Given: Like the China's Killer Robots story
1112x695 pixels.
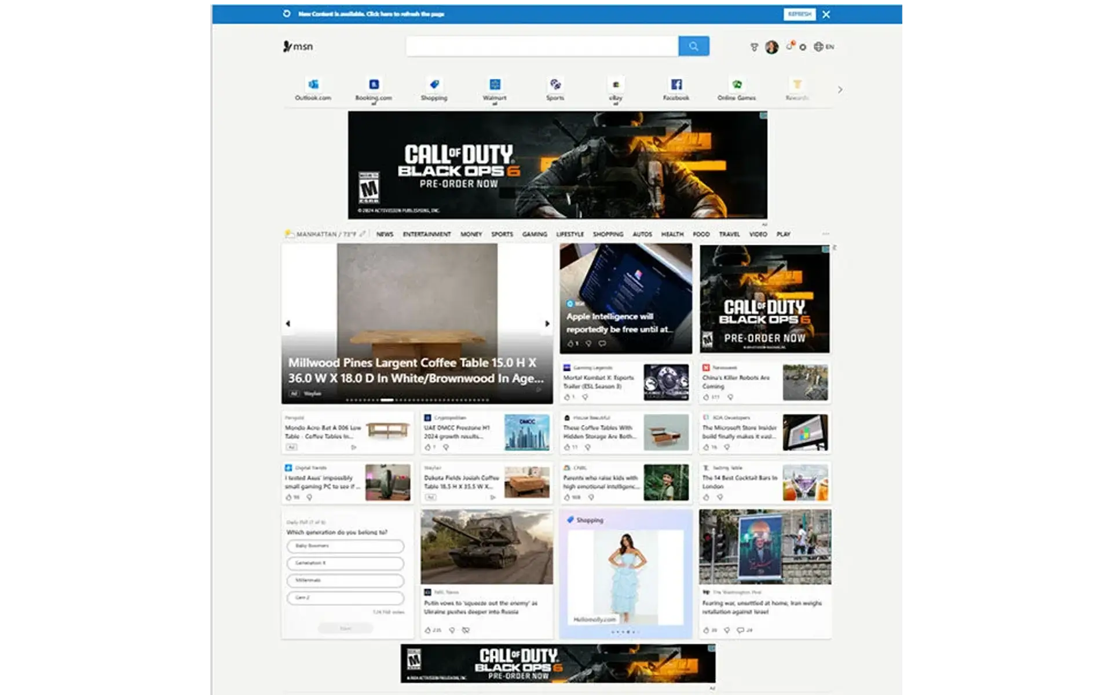Looking at the screenshot, I should (x=706, y=397).
